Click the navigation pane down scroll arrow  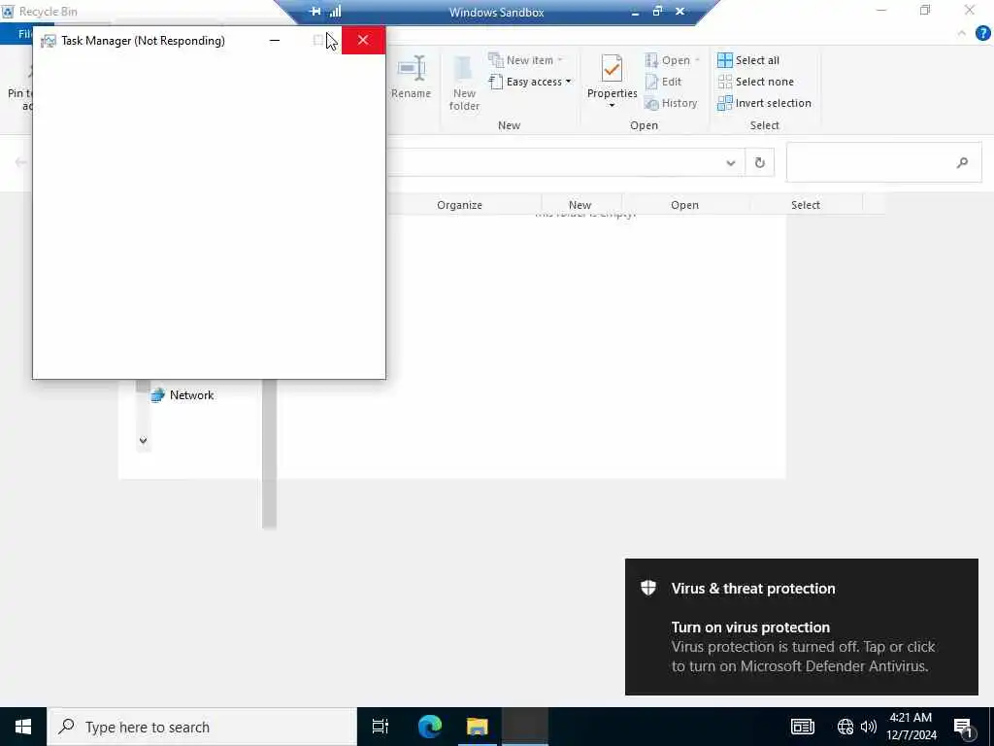click(x=144, y=440)
